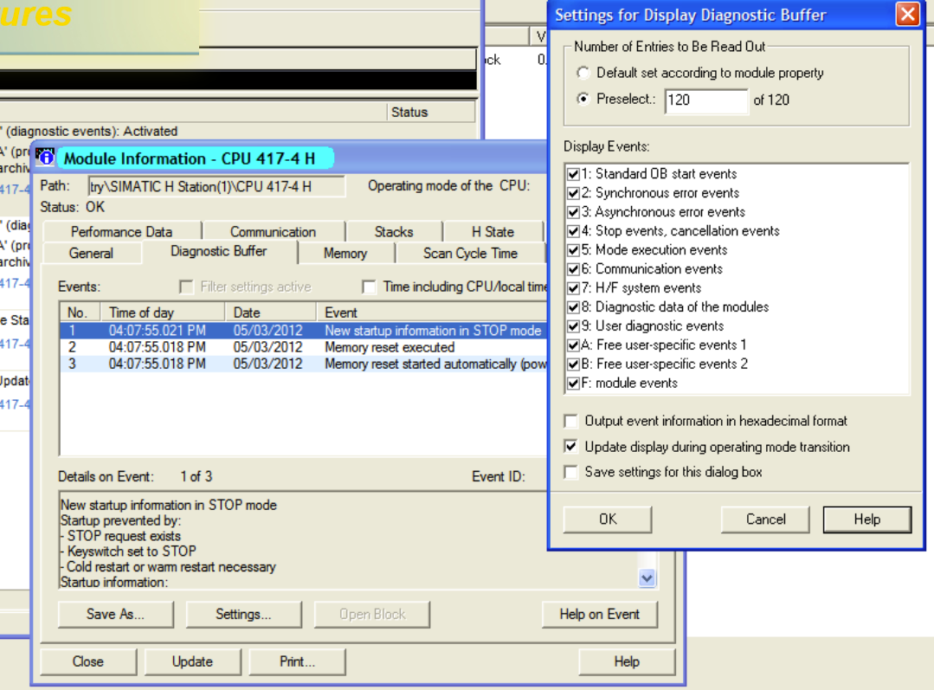Uncheck B: Free user-specific events 2
Screen dimensions: 934x690
click(x=573, y=364)
